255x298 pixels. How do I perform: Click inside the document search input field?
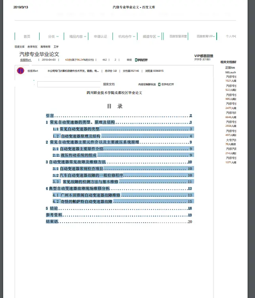coord(69,84)
